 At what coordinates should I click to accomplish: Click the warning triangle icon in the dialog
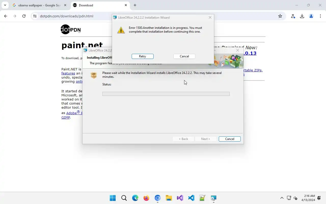click(x=121, y=30)
